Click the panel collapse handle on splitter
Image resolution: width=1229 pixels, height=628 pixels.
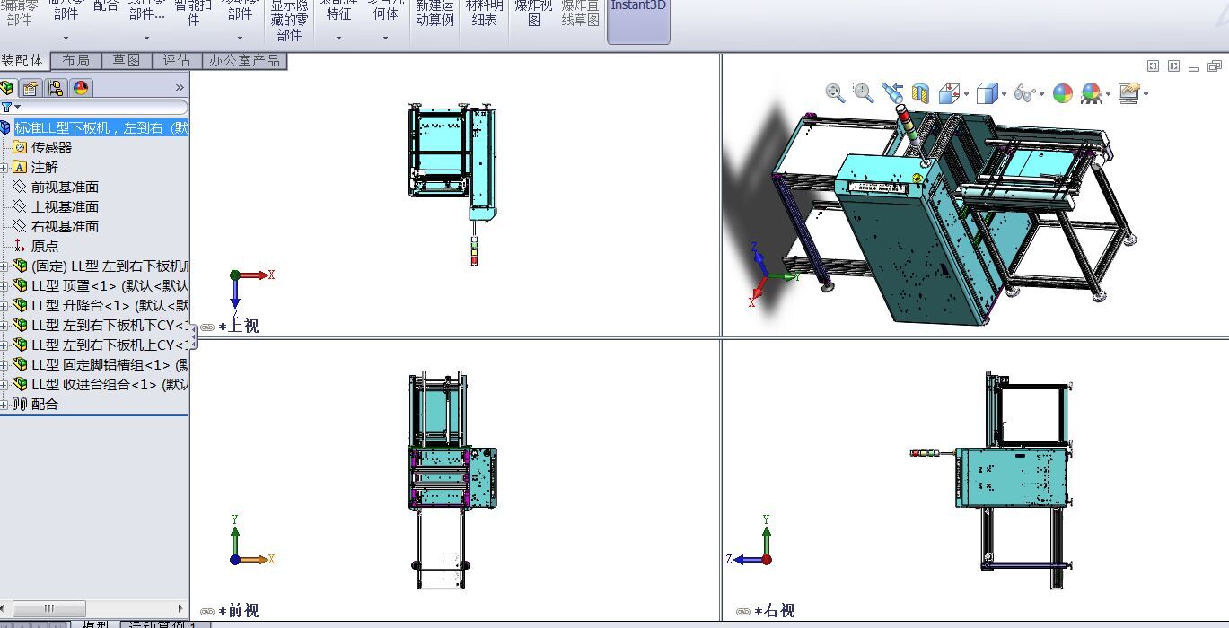[193, 337]
